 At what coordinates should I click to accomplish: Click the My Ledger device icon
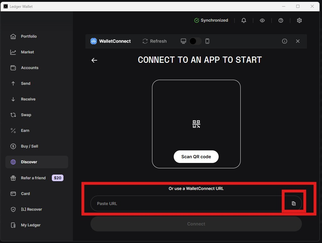coord(13,225)
